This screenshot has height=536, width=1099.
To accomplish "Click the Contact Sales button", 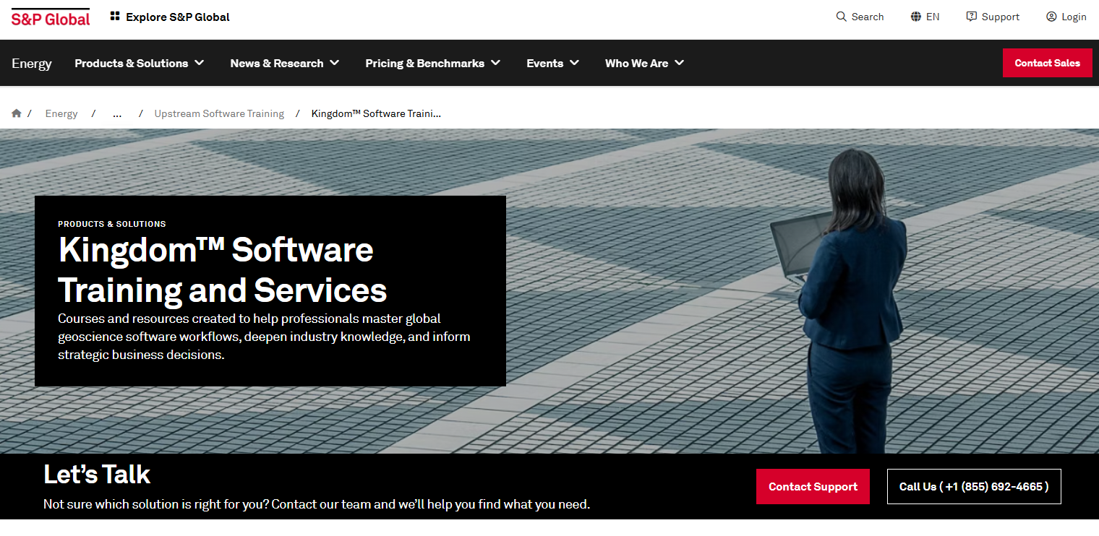I will (1048, 63).
